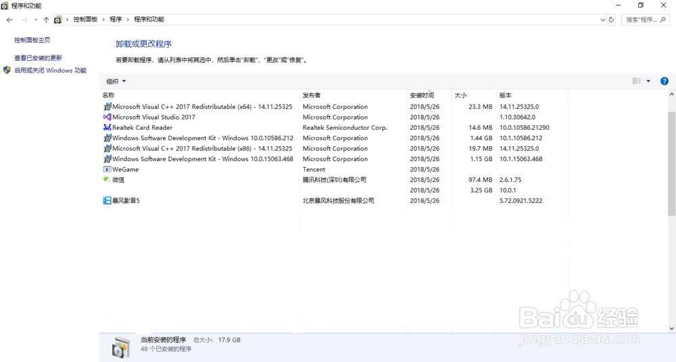Open 查看已安装的更新 link
The image size is (676, 362).
(x=39, y=58)
